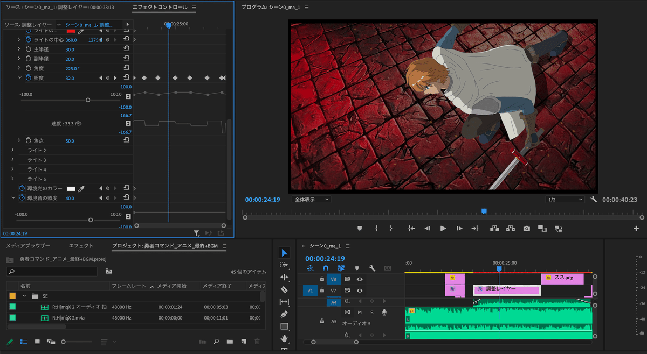Step forward one frame
Viewport: 647px width, 354px height.
459,229
